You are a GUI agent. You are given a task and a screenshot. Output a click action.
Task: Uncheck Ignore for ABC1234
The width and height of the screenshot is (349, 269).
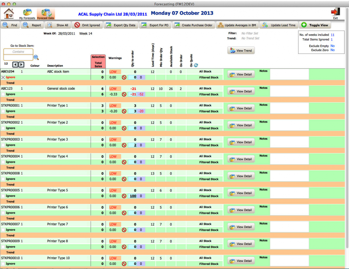3,77
